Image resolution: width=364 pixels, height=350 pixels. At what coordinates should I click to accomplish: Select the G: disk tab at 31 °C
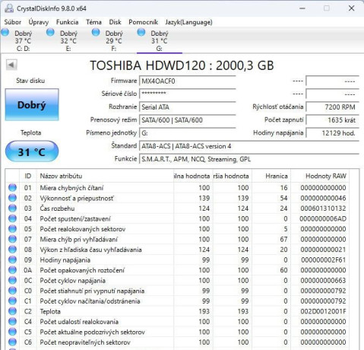tap(160, 40)
